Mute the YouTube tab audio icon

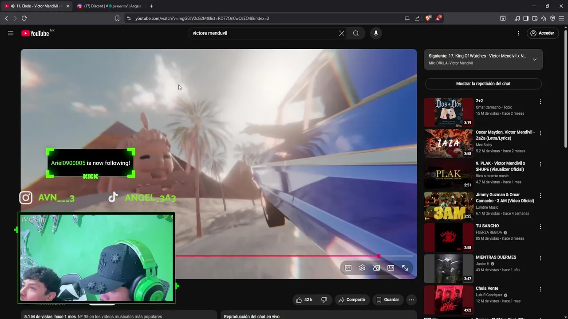coord(12,6)
